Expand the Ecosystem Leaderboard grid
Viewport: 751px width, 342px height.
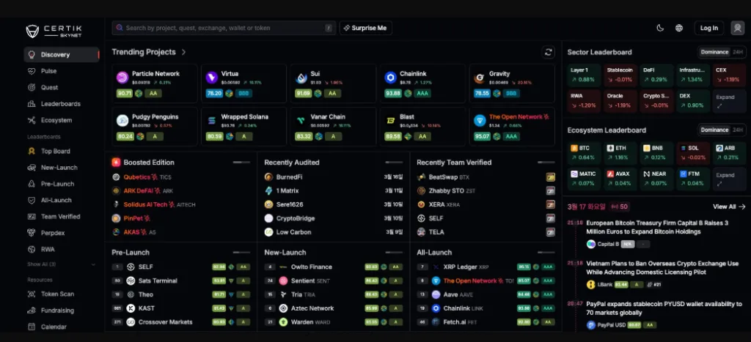[x=729, y=179]
